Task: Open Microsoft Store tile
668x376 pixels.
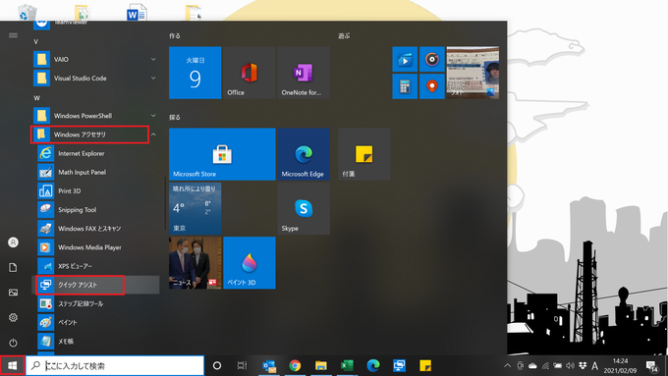Action: [x=222, y=154]
